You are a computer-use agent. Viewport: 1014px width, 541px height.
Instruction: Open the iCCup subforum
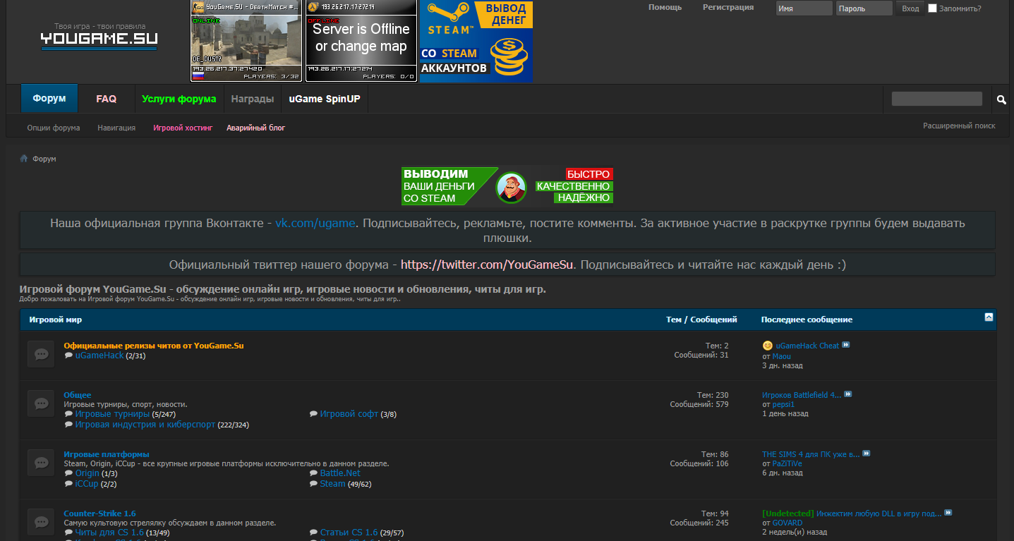tap(87, 484)
